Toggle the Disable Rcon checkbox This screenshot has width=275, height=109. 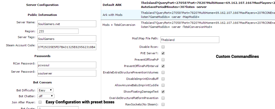pos(163,47)
